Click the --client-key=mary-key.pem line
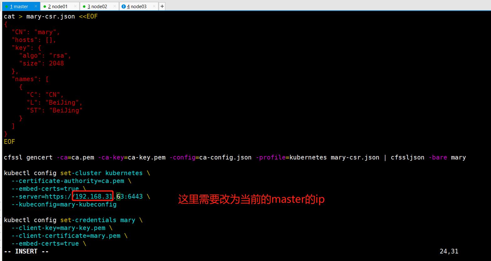 (62, 228)
